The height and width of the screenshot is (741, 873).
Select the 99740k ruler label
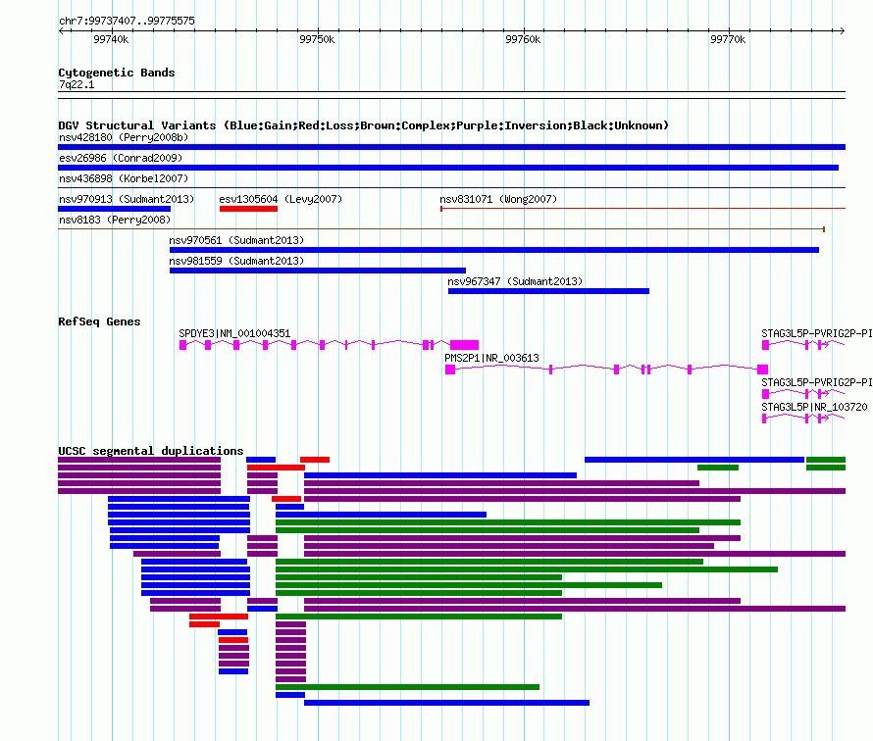pyautogui.click(x=111, y=39)
